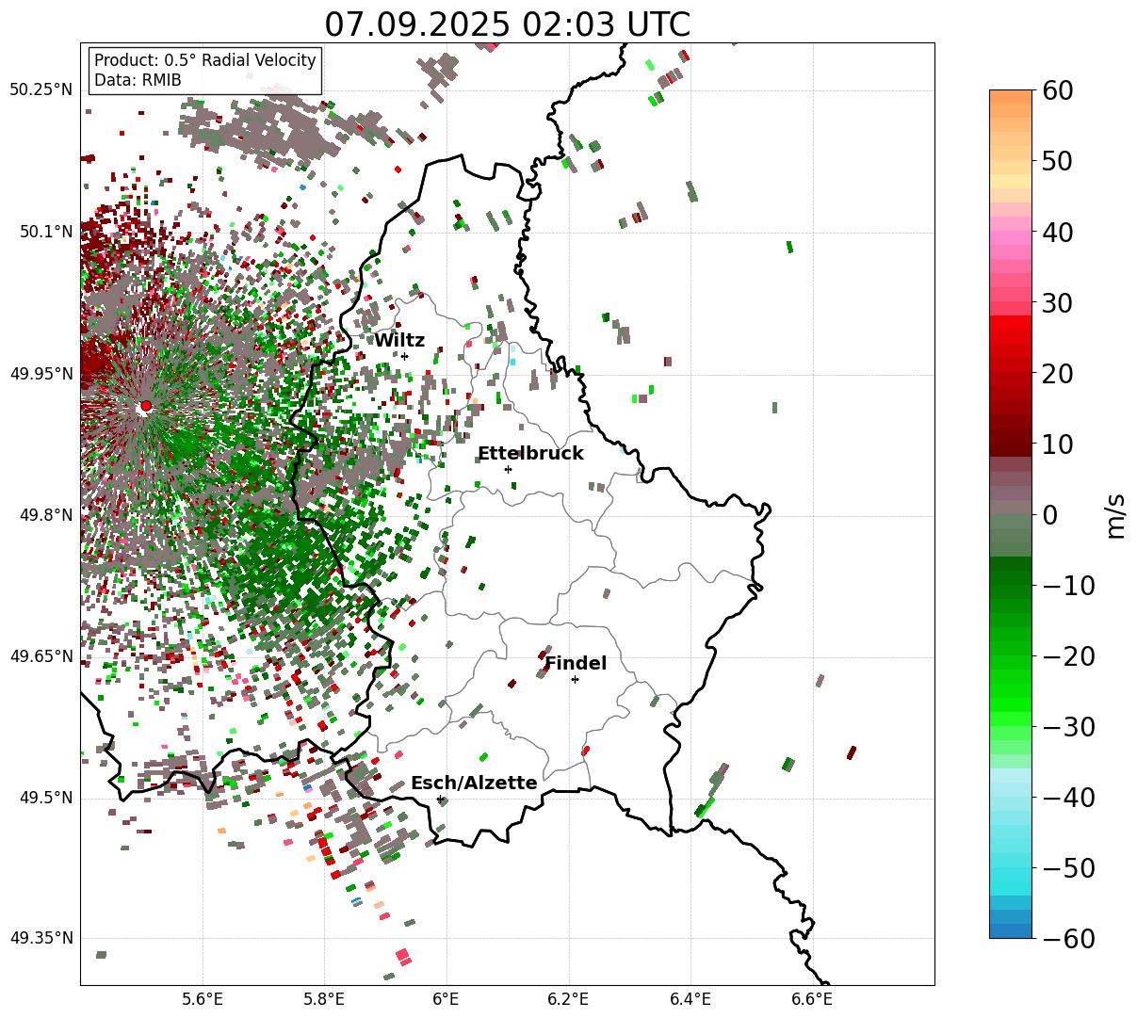
Task: Pick the grey 0 m/s colorbar band
Action: click(1011, 514)
